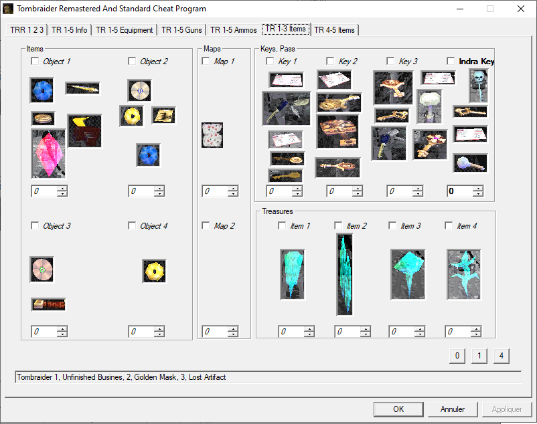Enable the Object 1 checkbox
Image resolution: width=537 pixels, height=424 pixels.
point(35,62)
